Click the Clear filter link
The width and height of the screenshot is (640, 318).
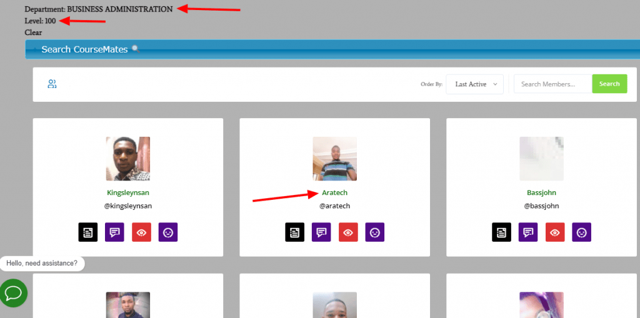[x=33, y=32]
